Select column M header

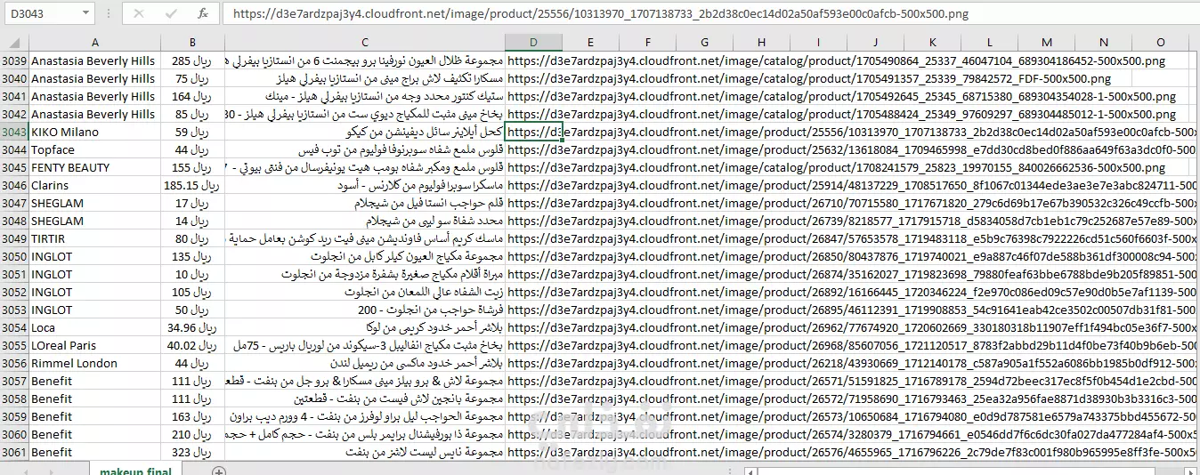(1046, 43)
